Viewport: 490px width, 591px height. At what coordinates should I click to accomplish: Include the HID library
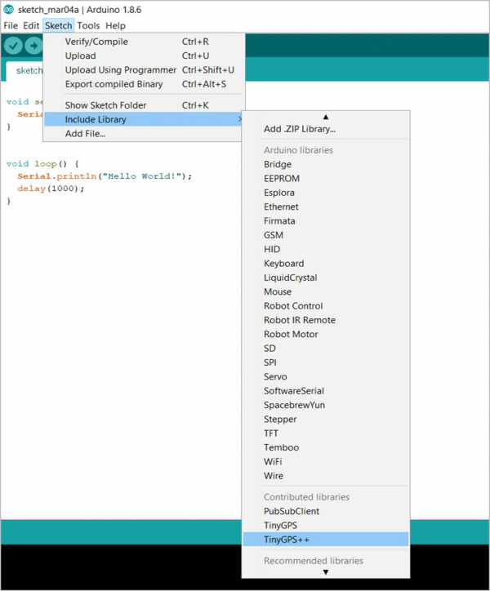coord(326,249)
